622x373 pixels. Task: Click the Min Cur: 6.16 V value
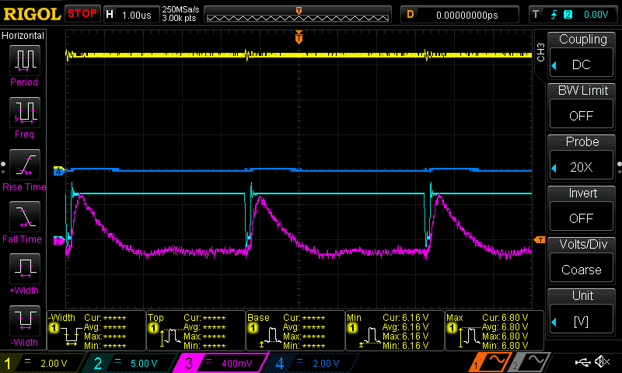[x=405, y=318]
